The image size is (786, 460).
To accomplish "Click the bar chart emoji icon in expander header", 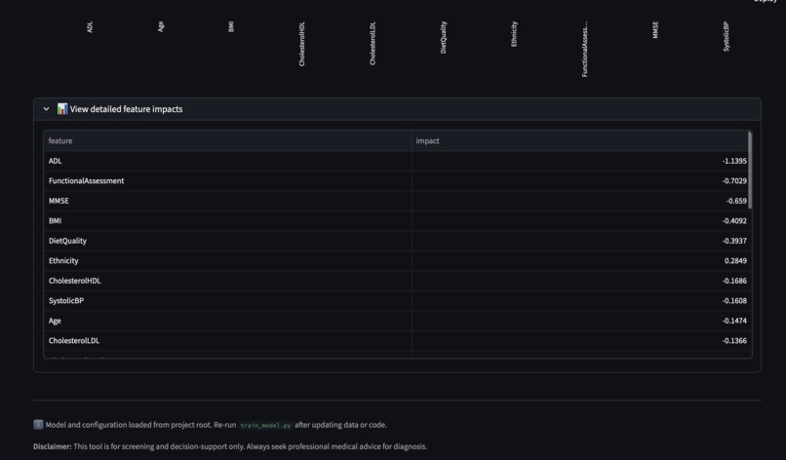I will click(x=61, y=109).
